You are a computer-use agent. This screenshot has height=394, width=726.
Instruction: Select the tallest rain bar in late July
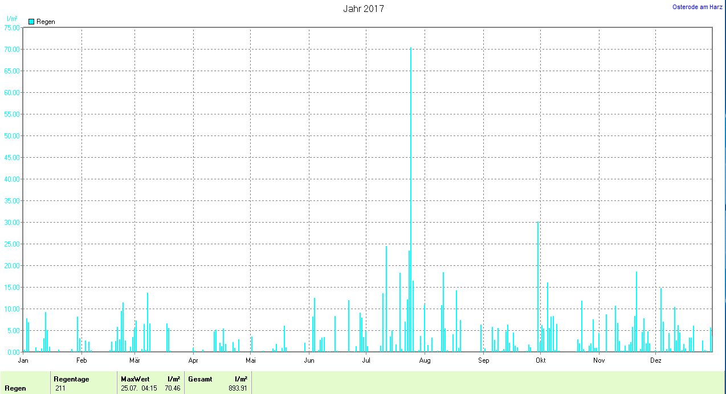pos(410,199)
